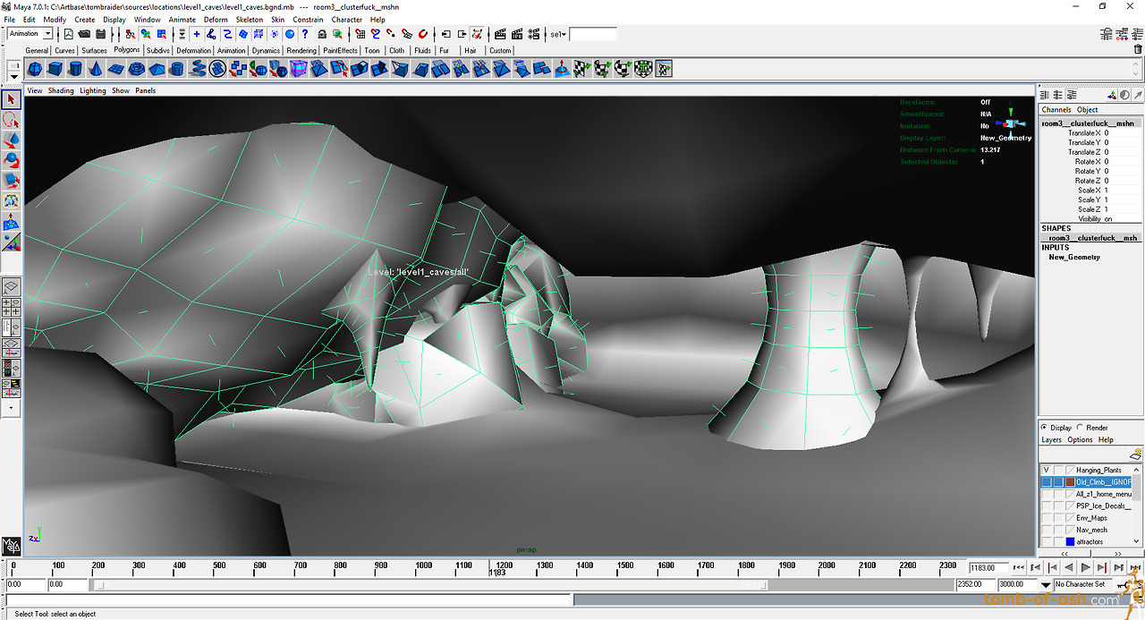
Task: Click the layer list scrollbar down arrow
Action: click(1138, 541)
